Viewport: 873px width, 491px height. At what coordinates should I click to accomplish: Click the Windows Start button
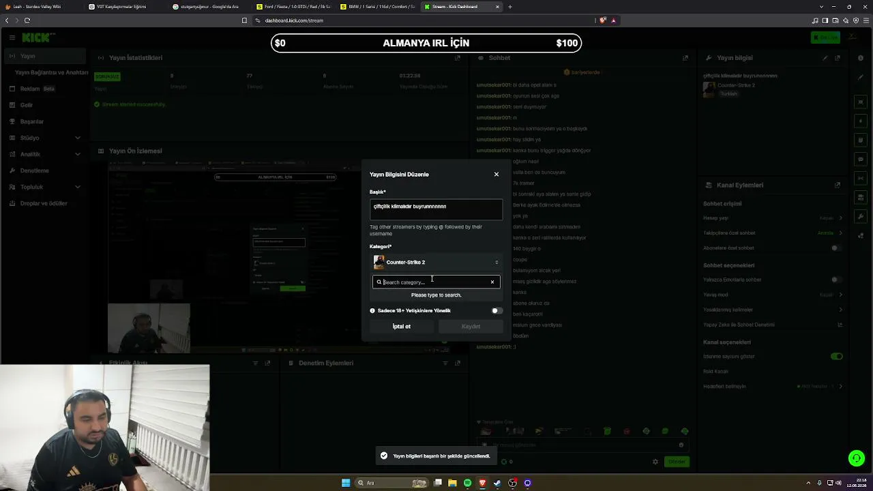point(346,483)
